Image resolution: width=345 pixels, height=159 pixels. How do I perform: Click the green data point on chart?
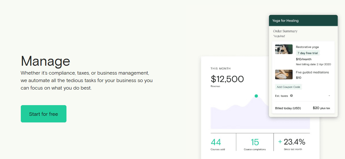[x=256, y=96]
